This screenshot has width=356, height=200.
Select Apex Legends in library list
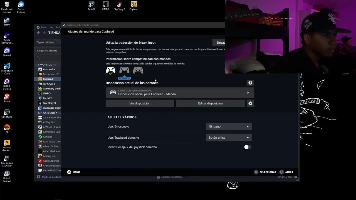48,161
